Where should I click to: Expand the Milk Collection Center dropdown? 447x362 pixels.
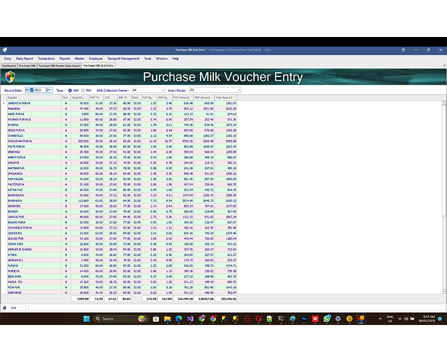coord(163,90)
